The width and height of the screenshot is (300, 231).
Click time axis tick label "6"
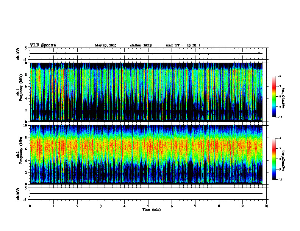pyautogui.click(x=172, y=206)
